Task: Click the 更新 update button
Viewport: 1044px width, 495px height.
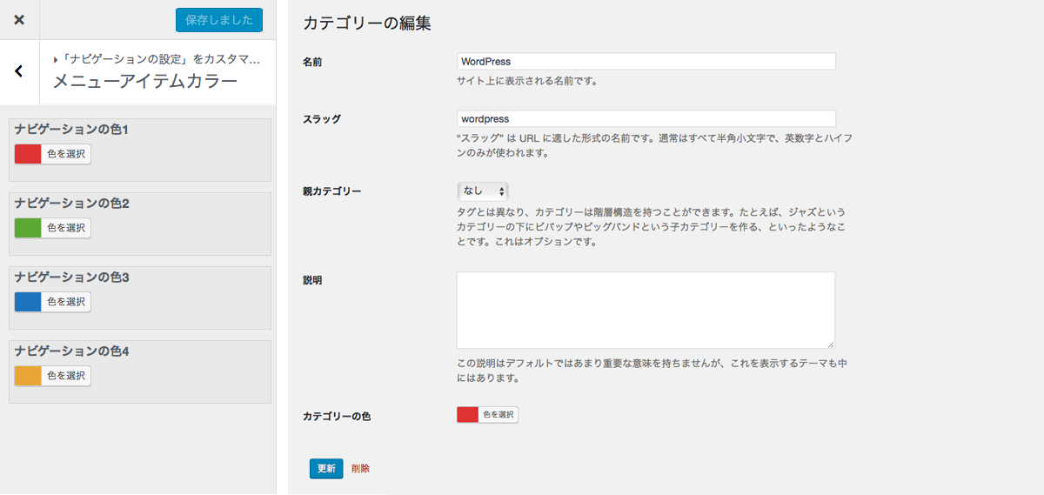Action: coord(326,468)
